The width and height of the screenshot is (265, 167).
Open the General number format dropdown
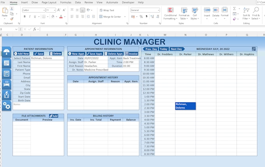(158, 10)
